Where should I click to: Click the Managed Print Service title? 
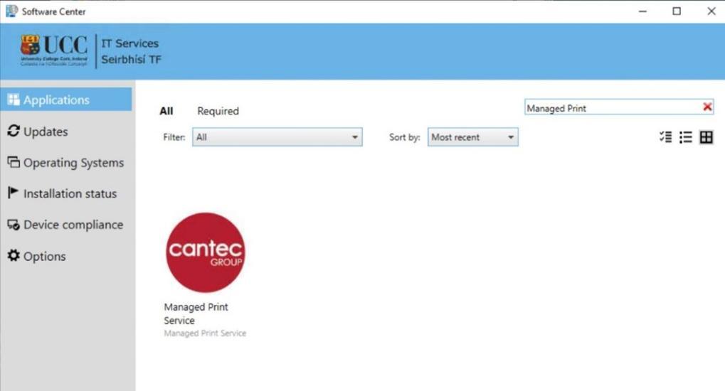196,314
